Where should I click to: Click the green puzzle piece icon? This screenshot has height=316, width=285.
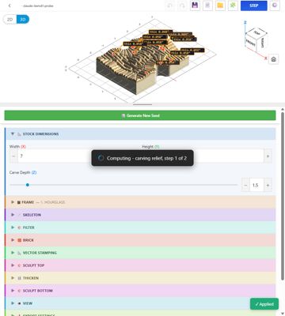pos(233,6)
